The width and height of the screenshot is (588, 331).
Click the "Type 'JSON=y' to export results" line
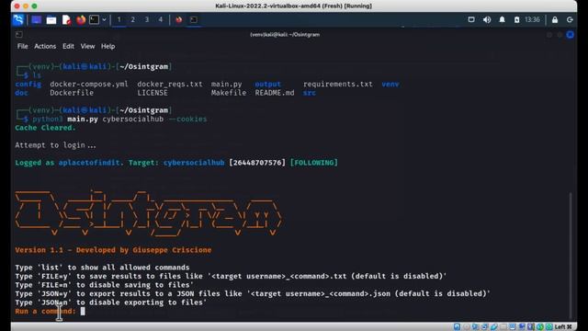pyautogui.click(x=253, y=293)
